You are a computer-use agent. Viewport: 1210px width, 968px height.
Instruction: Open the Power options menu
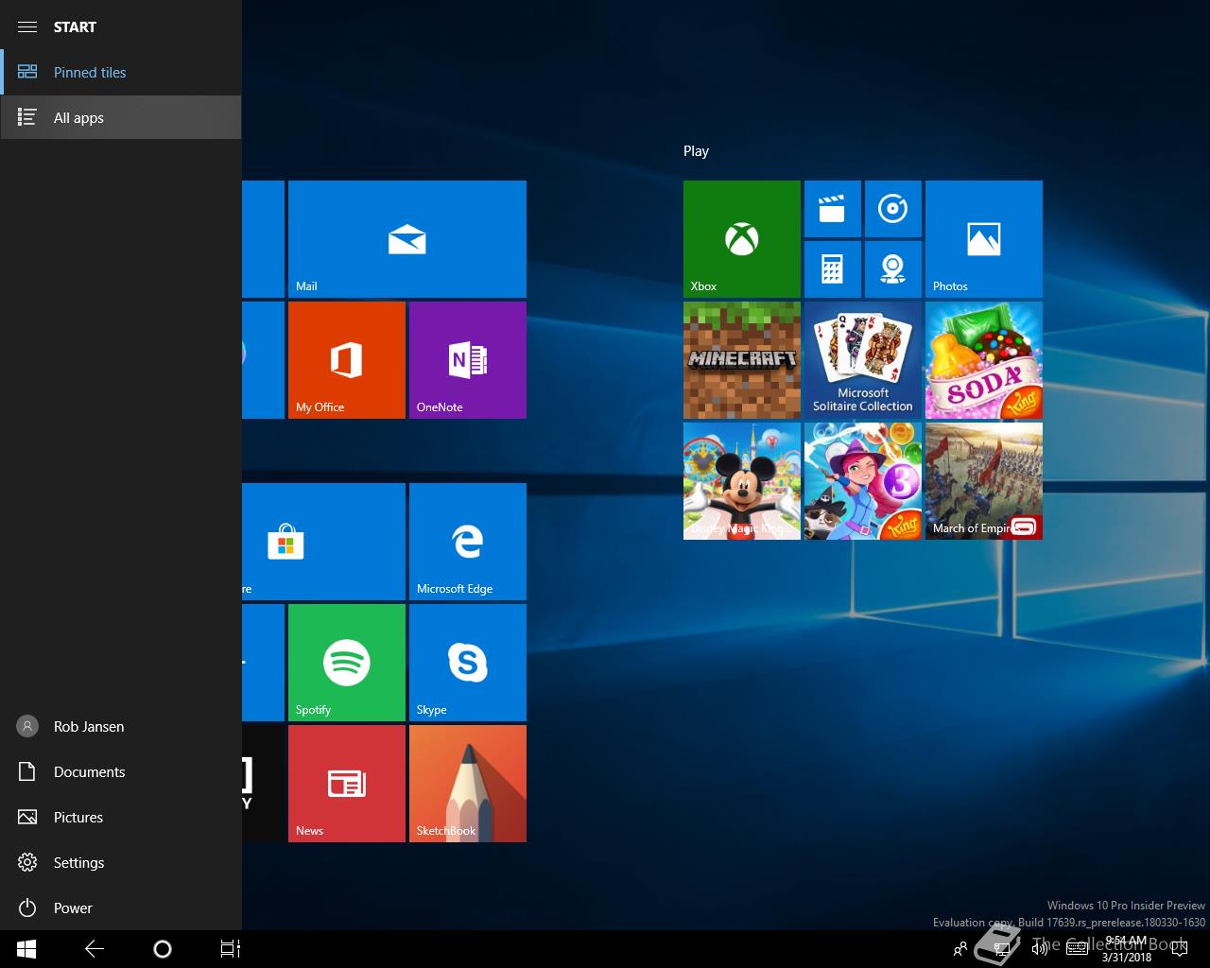pos(121,907)
